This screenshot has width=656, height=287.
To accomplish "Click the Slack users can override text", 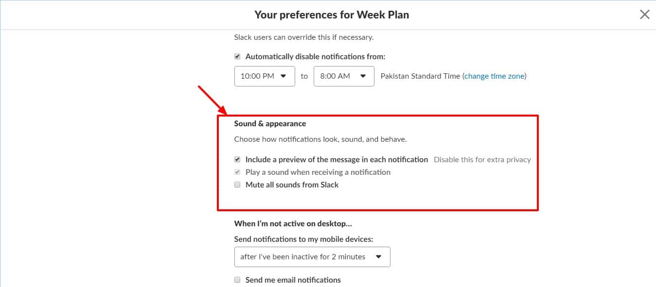I will click(x=303, y=37).
